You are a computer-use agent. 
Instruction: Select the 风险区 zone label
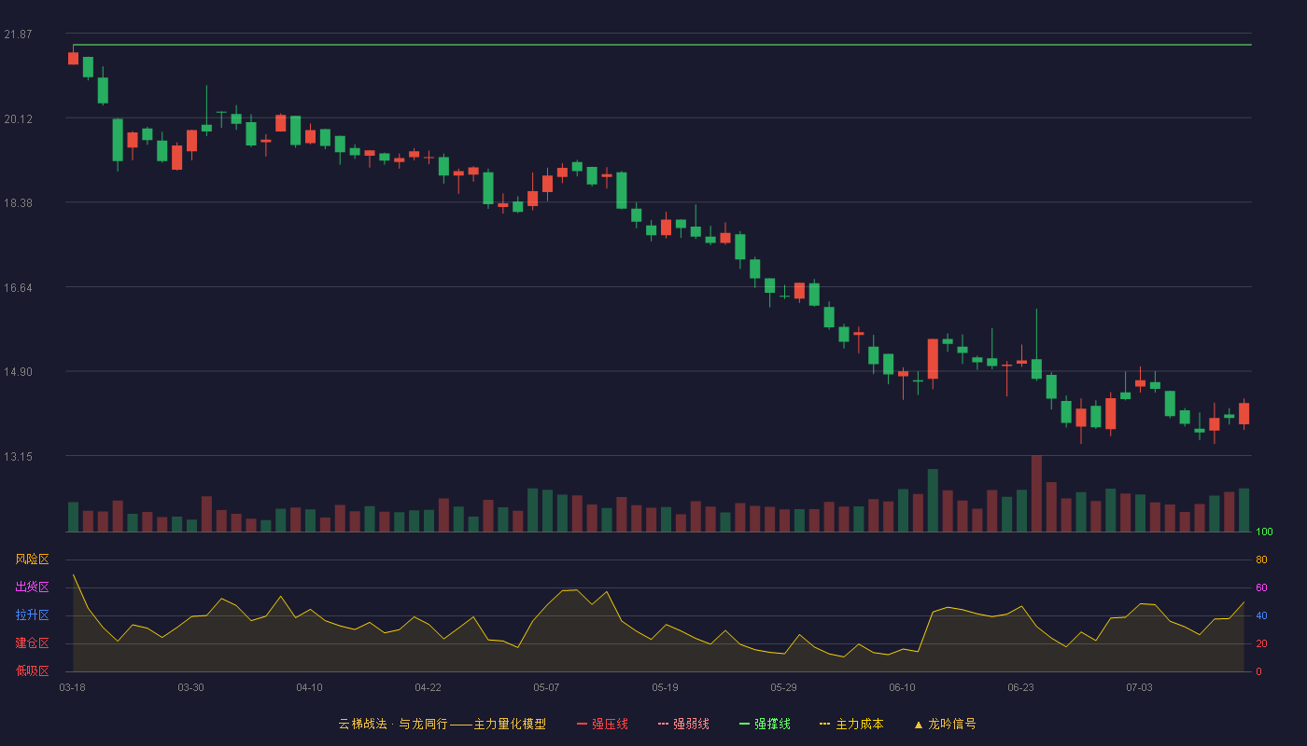(x=32, y=559)
